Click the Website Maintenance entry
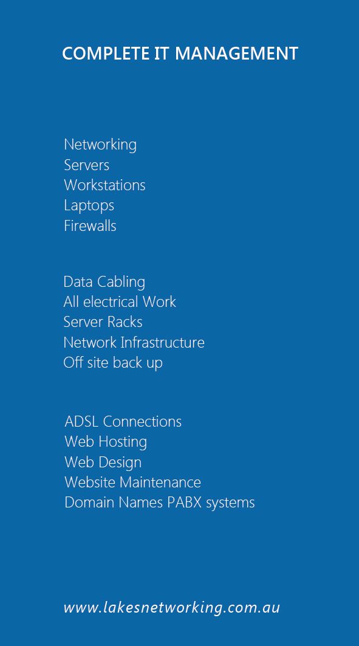 coord(132,482)
